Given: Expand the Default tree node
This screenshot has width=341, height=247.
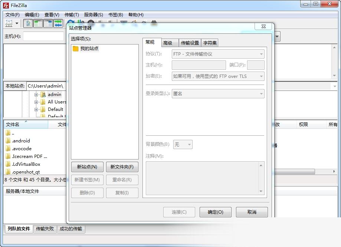Looking at the screenshot, I should (x=36, y=109).
